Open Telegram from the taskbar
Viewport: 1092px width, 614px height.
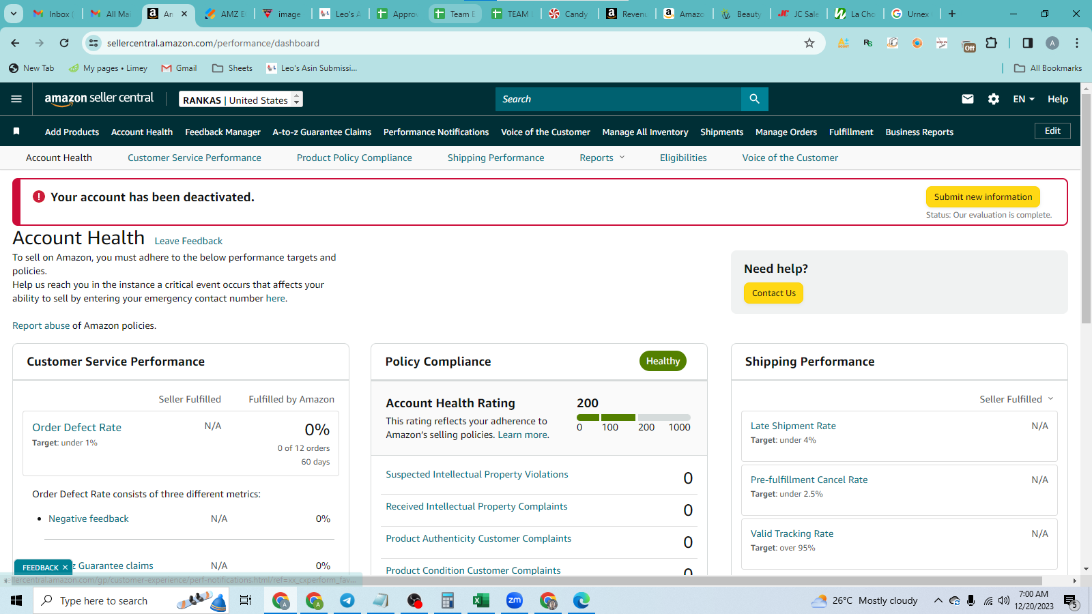tap(347, 600)
